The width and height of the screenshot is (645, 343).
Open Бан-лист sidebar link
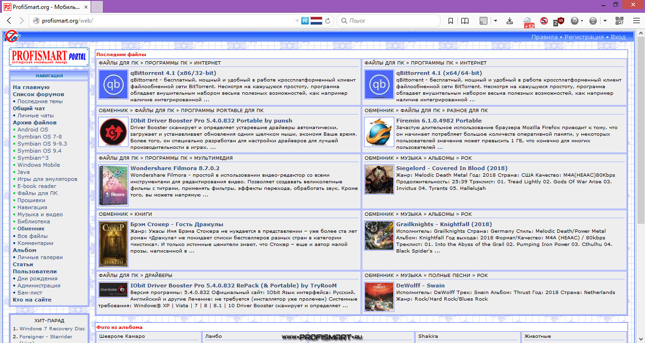[30, 293]
